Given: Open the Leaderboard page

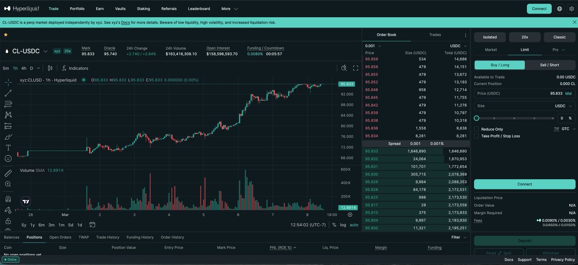Looking at the screenshot, I should click(x=199, y=9).
